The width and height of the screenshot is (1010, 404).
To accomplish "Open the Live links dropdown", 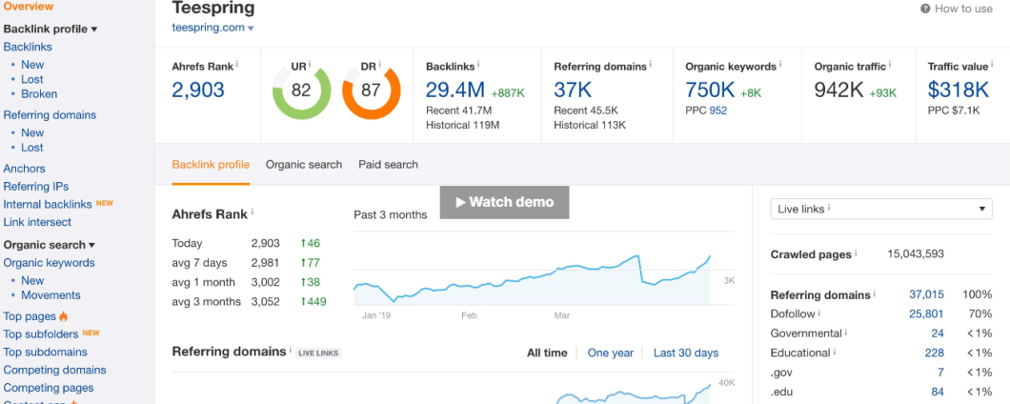I will (x=881, y=210).
